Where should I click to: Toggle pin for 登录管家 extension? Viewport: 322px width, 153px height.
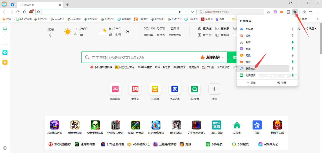click(293, 68)
